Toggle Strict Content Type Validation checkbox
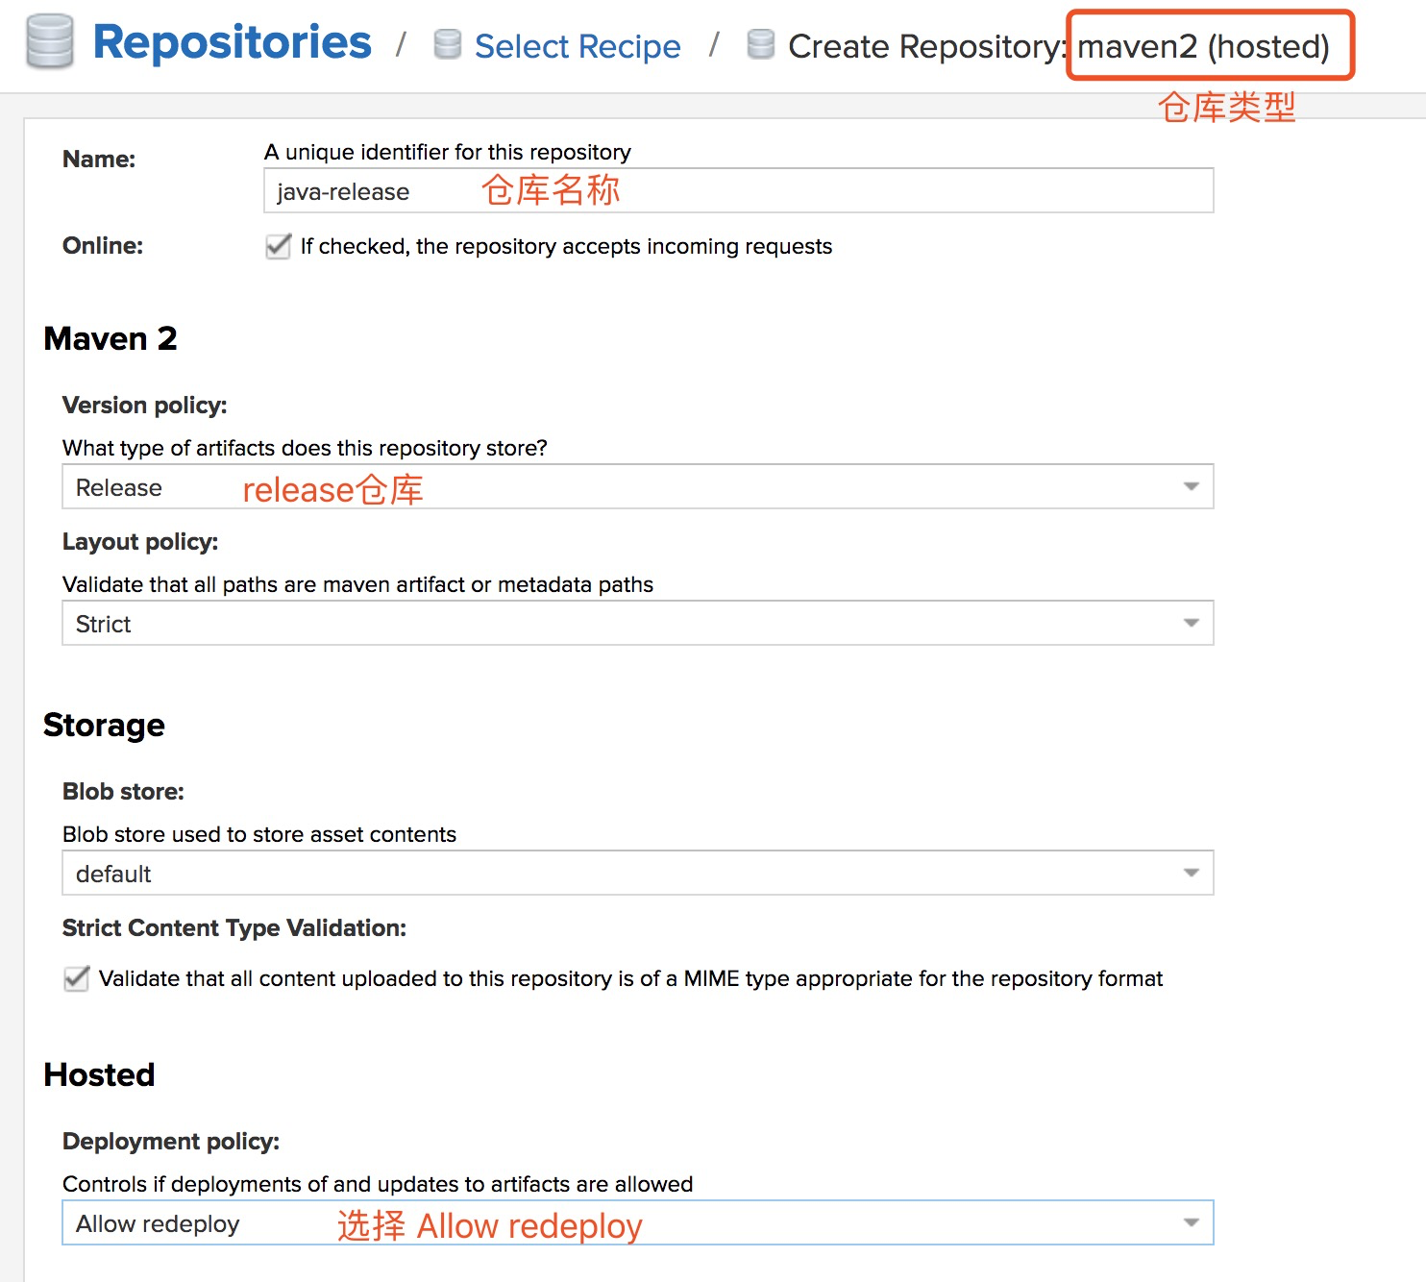Screen dimensions: 1426x1282 tap(77, 978)
